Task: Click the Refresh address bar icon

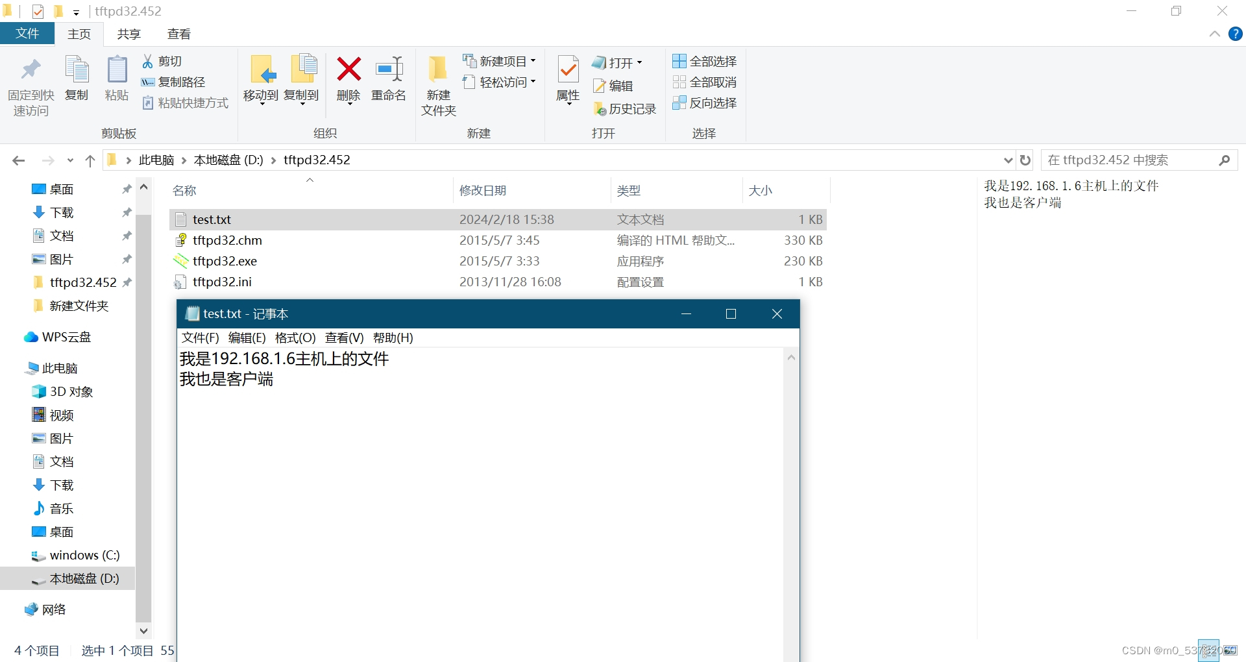Action: 1025,160
